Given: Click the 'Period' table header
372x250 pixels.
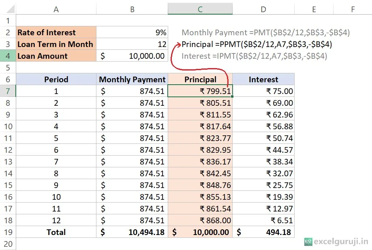Looking at the screenshot, I should (56, 79).
